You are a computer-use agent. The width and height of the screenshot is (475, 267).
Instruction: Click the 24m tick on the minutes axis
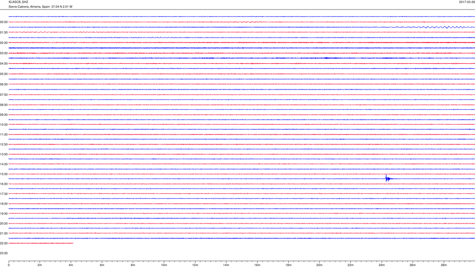[x=381, y=265]
